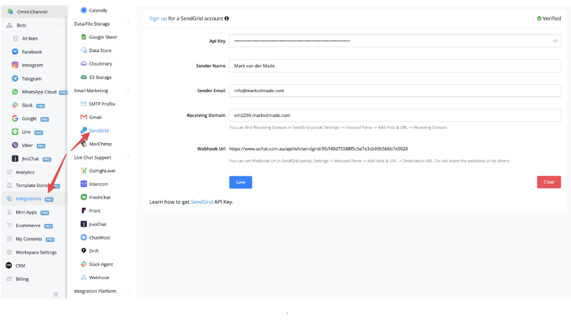The width and height of the screenshot is (571, 323).
Task: Collapse the Integration Platform section
Action: pyautogui.click(x=128, y=291)
